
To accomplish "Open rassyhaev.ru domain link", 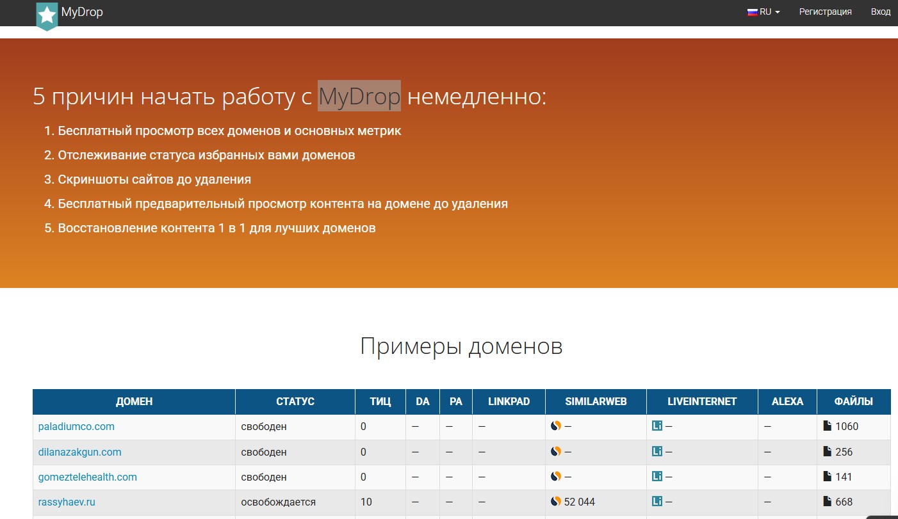I will (67, 502).
